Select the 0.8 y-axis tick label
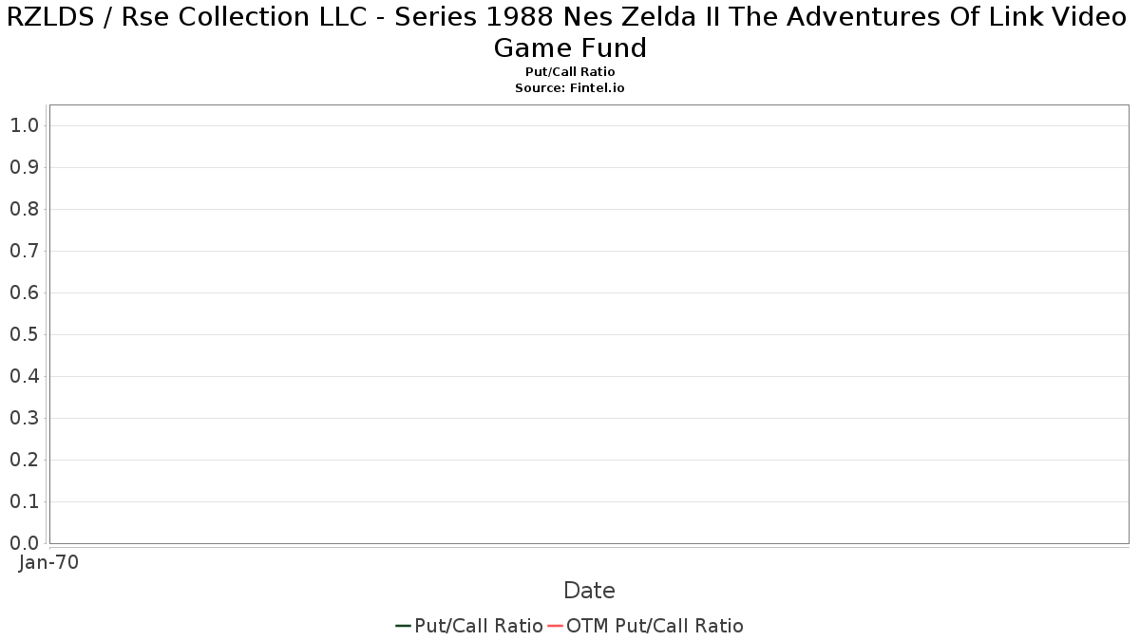This screenshot has height=641, width=1140. (24, 209)
